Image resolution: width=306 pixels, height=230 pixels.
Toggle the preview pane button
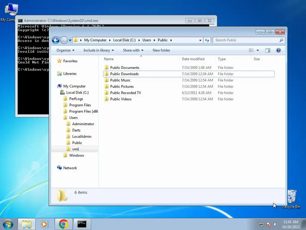[268, 50]
